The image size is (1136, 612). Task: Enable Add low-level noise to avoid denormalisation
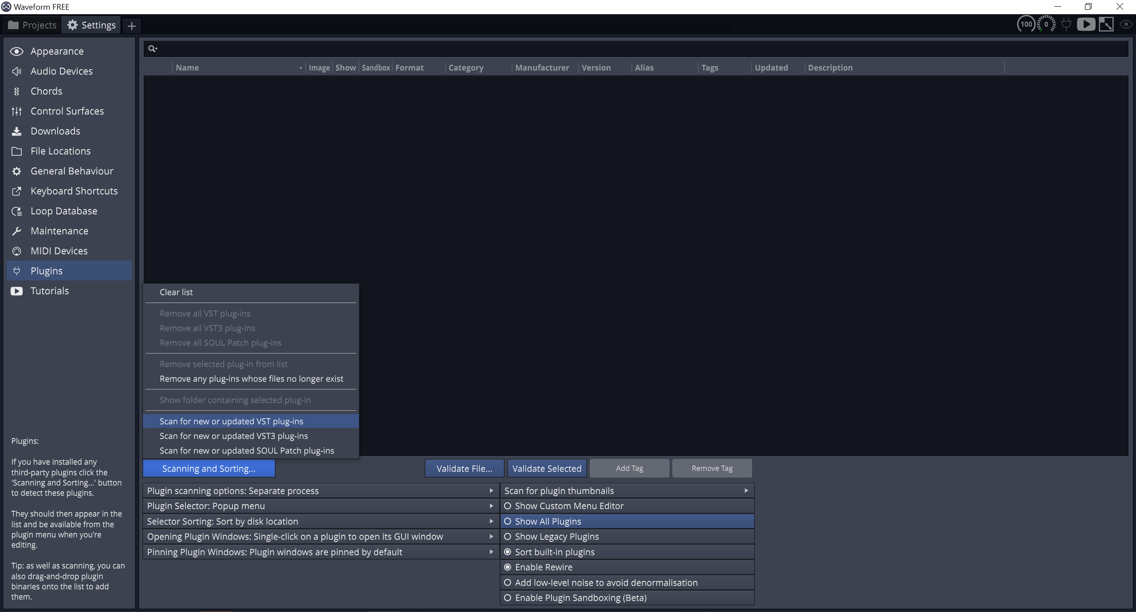point(627,583)
